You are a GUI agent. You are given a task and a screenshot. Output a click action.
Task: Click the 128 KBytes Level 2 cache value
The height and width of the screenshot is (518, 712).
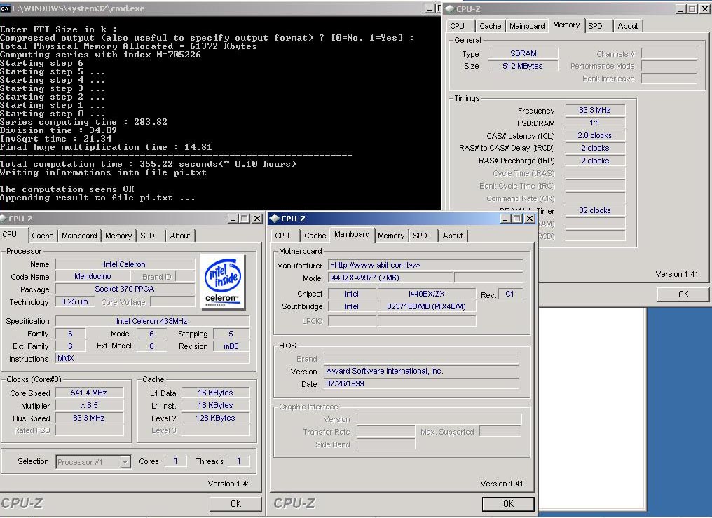pyautogui.click(x=215, y=418)
